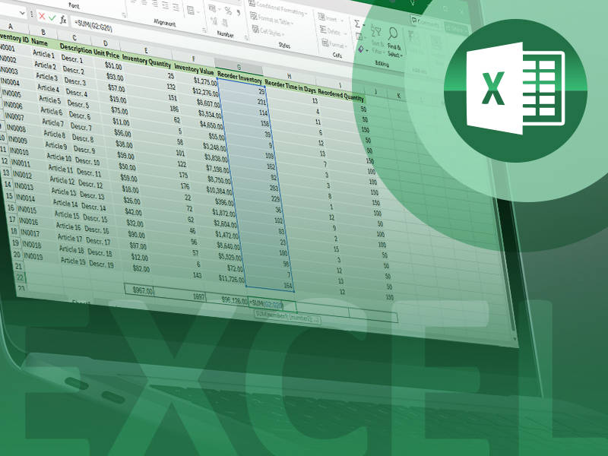Open Find & Select

coord(394,43)
